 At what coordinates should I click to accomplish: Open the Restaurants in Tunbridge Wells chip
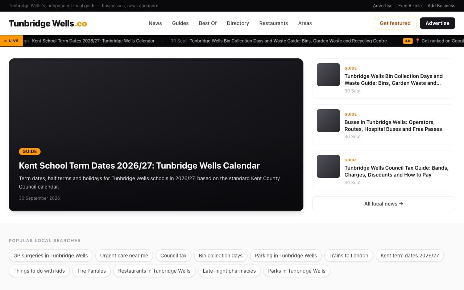(x=154, y=271)
